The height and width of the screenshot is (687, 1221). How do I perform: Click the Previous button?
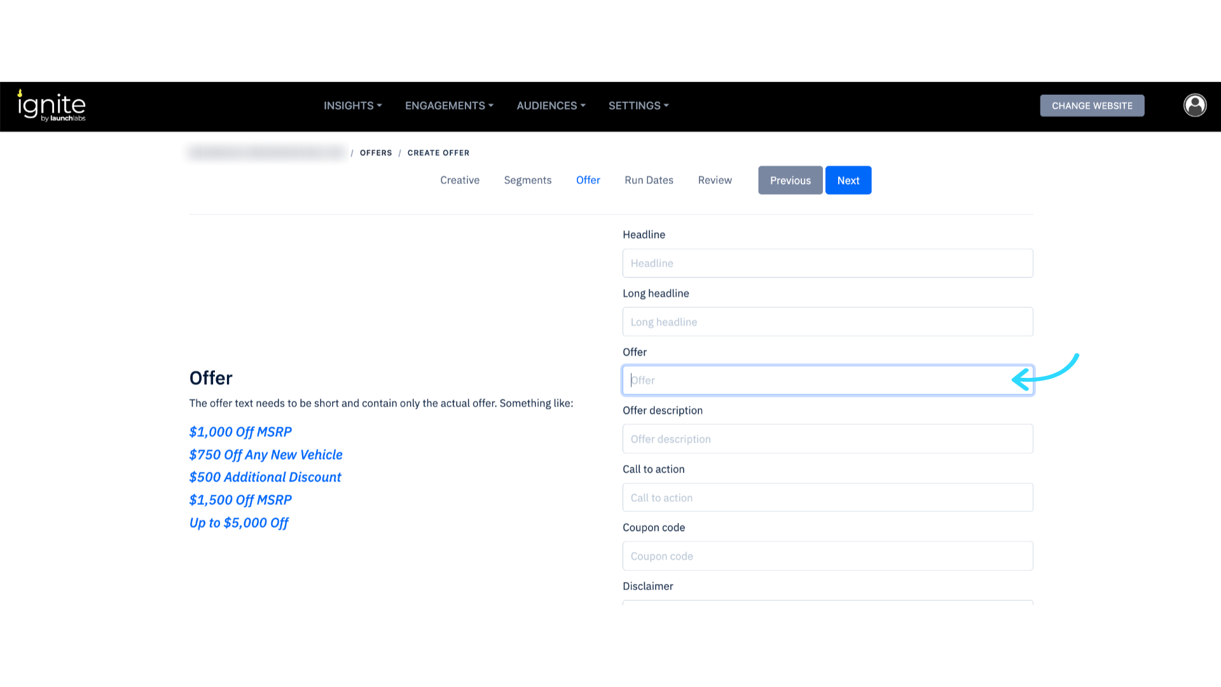point(790,181)
